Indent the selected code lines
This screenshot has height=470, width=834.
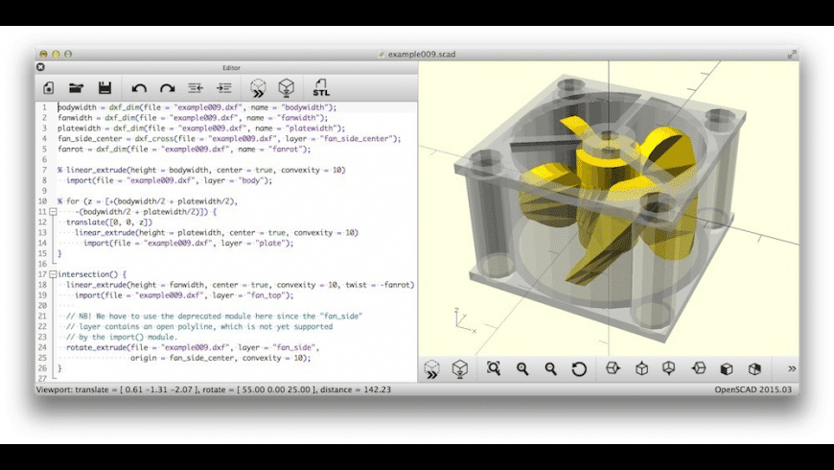tap(223, 88)
